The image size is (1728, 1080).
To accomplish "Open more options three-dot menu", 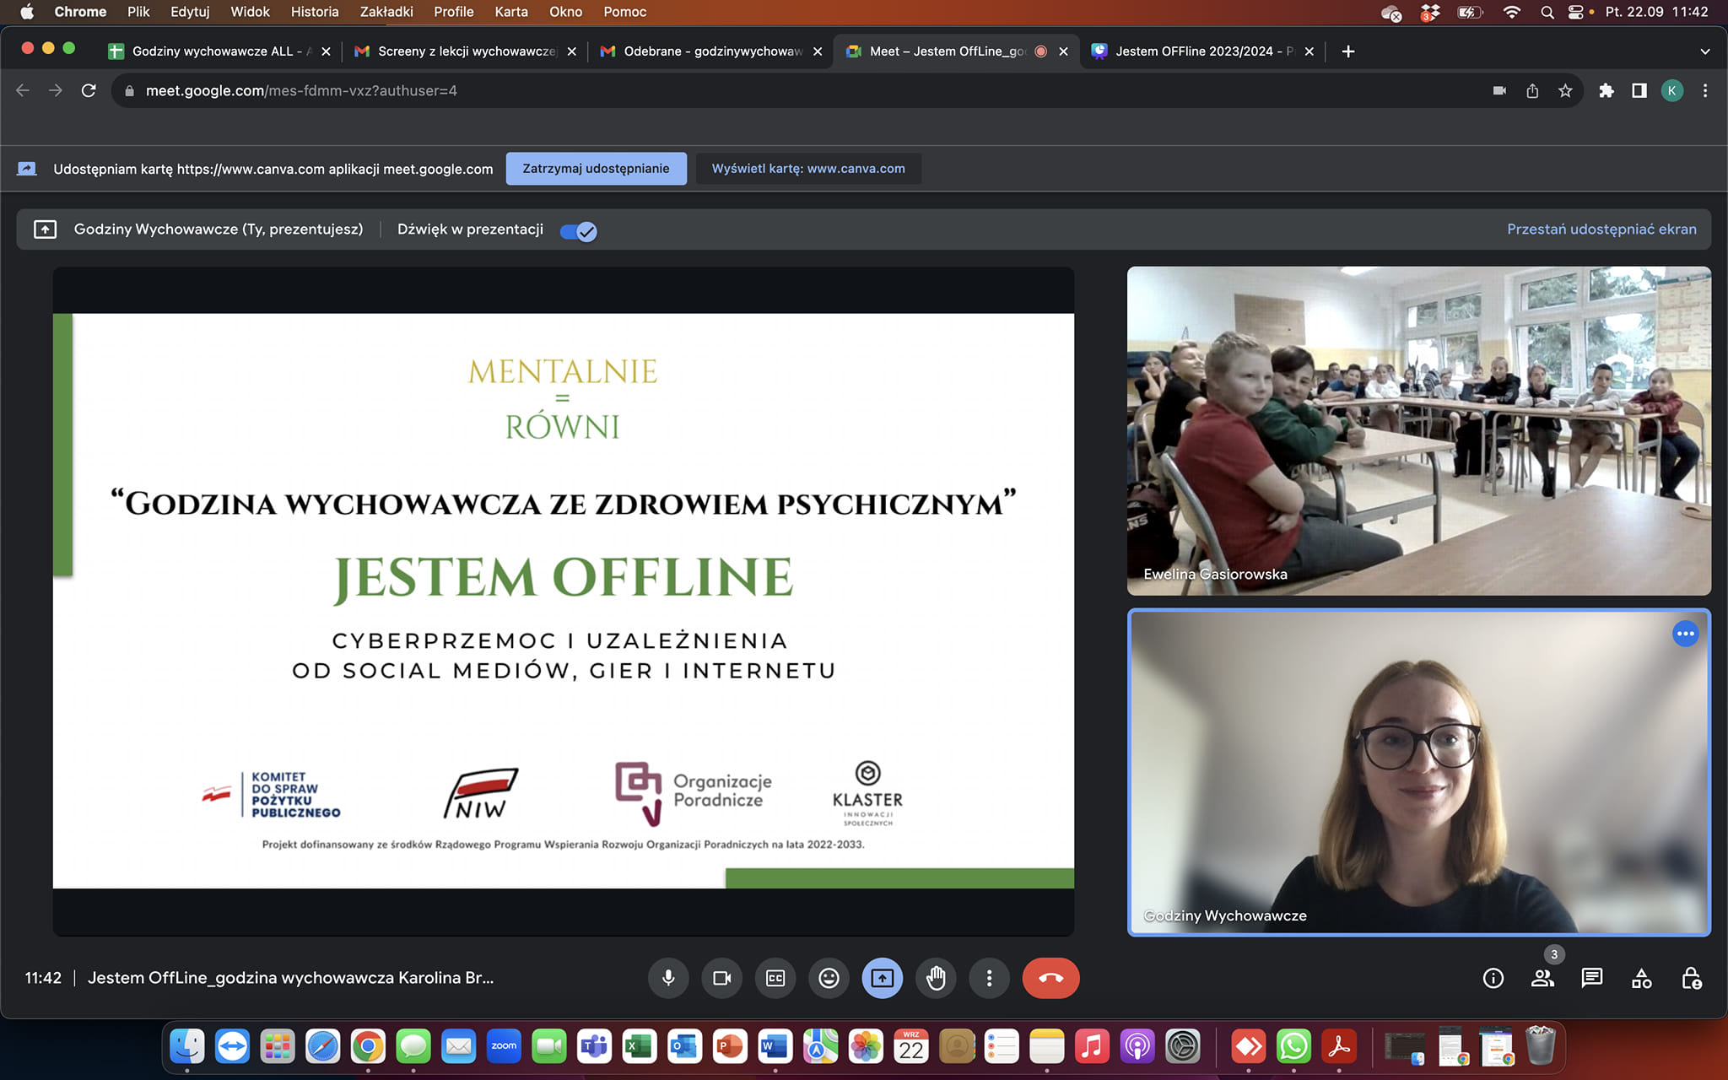I will pos(989,978).
